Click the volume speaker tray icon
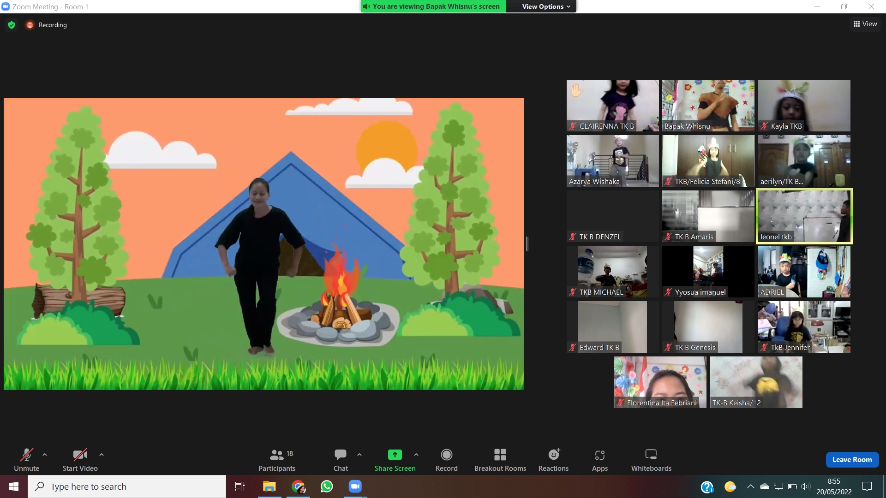 click(x=806, y=486)
